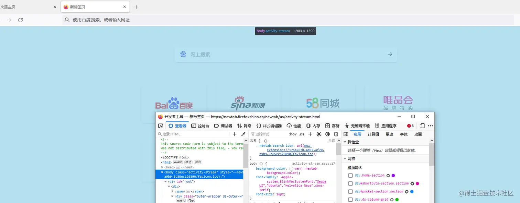Toggle :hov pseudo-class panel
Viewport: 520px width, 203px height.
pyautogui.click(x=293, y=134)
